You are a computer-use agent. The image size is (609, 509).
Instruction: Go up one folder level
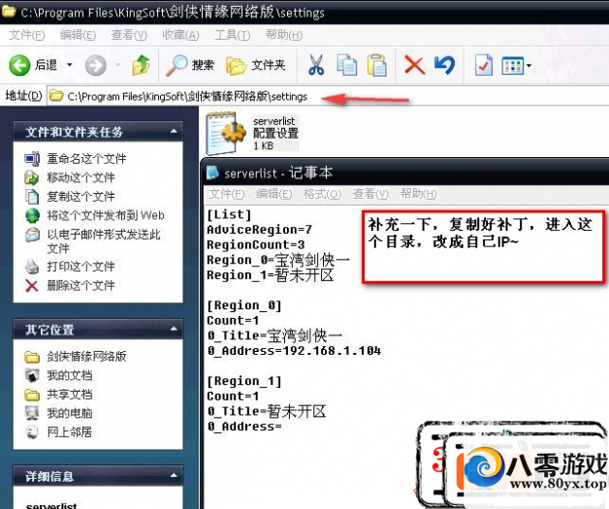pyautogui.click(x=142, y=64)
